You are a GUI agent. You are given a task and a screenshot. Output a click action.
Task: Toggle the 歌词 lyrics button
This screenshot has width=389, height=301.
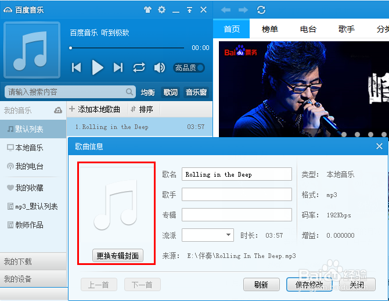(x=171, y=92)
